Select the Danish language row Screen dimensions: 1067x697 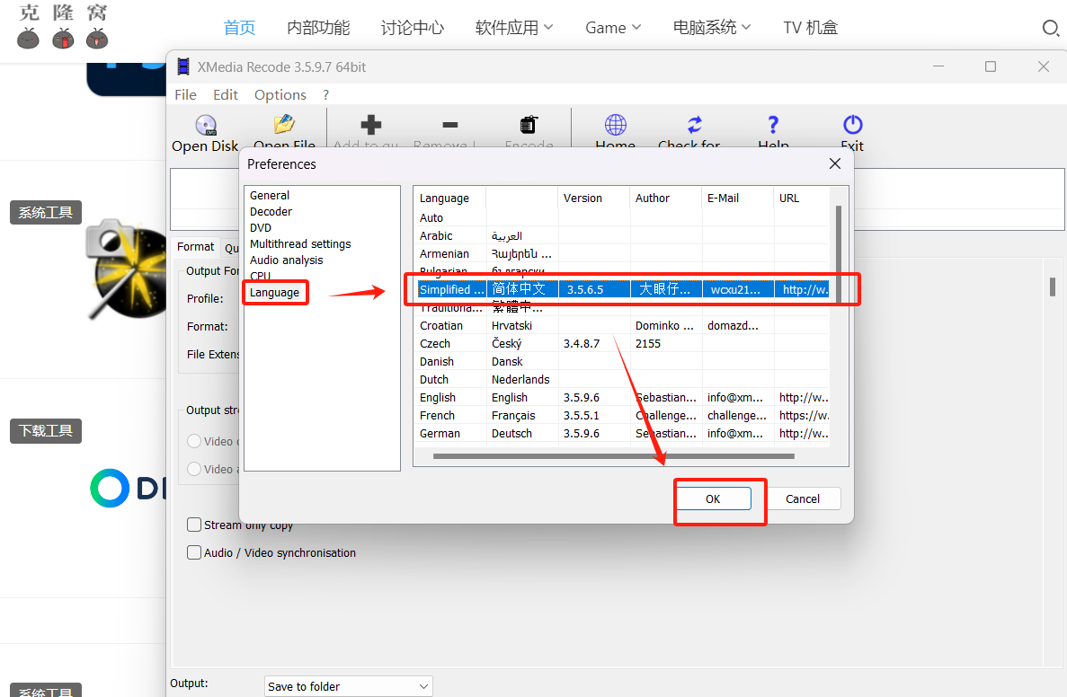623,362
